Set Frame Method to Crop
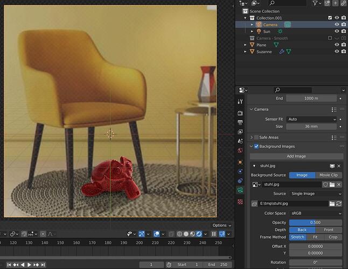 pos(333,237)
